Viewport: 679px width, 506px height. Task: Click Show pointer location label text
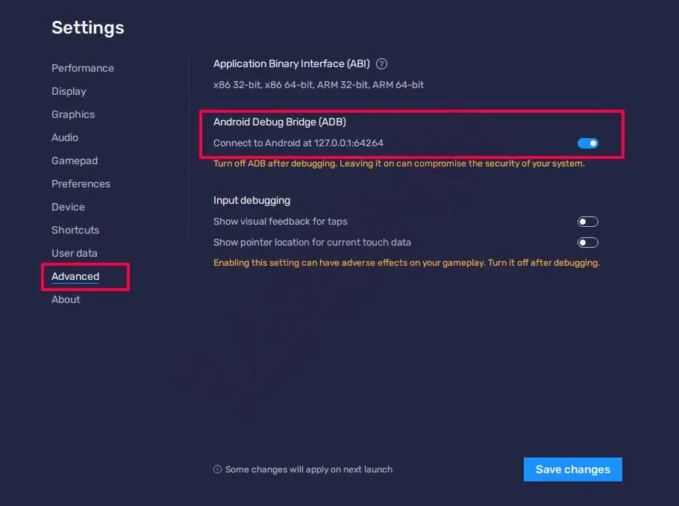[312, 242]
